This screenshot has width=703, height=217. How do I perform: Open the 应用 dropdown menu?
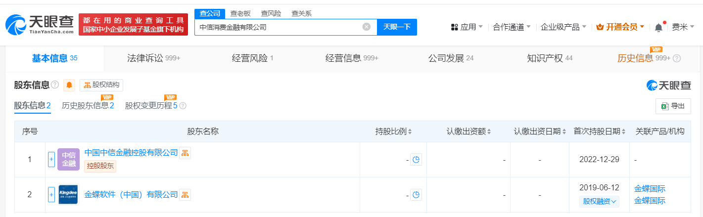pos(467,27)
